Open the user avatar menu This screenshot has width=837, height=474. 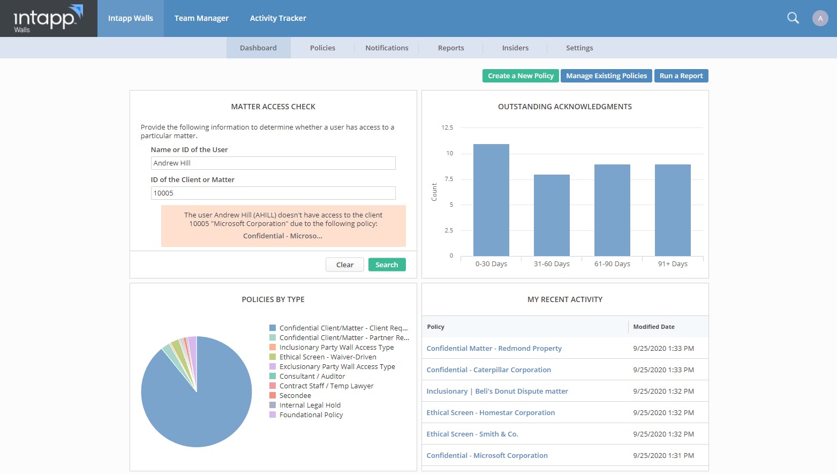pos(820,18)
